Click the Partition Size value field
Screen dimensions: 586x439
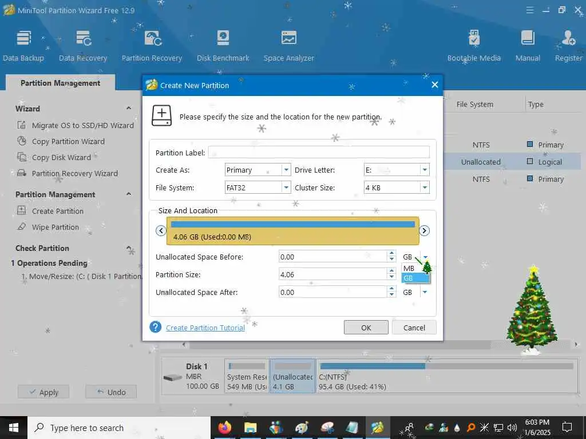[332, 274]
